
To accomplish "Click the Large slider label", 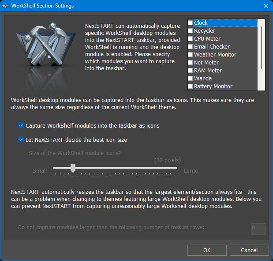I will (191, 170).
